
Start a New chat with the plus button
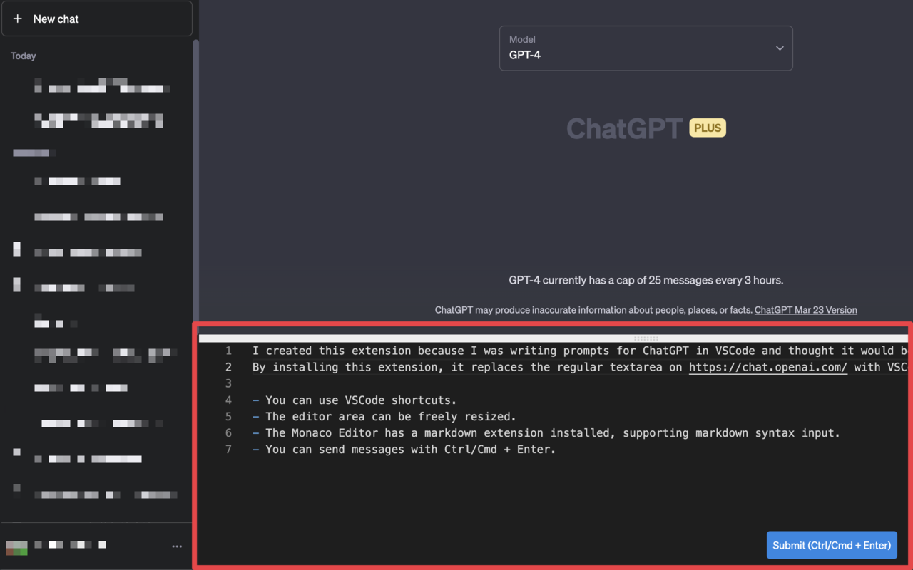[97, 19]
